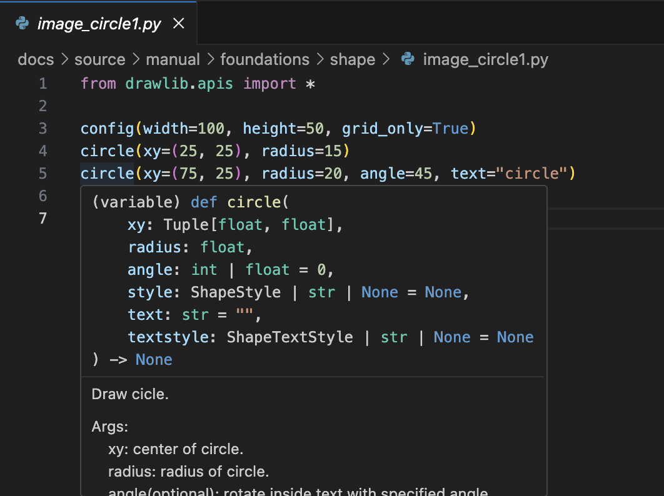Click 'Tuple[float, float]' in the tooltip signature
Viewport: 664px width, 496px height.
click(249, 225)
